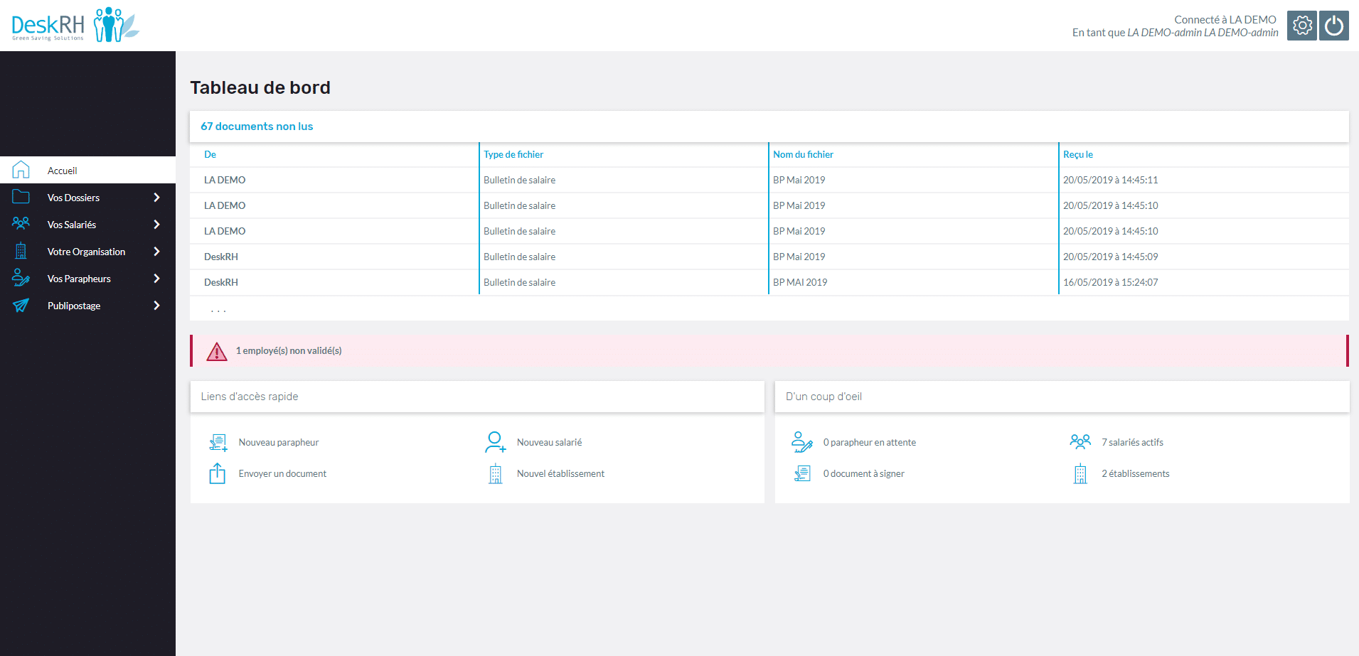Screen dimensions: 1359x656
Task: Click the Accueil home icon
Action: pos(21,170)
